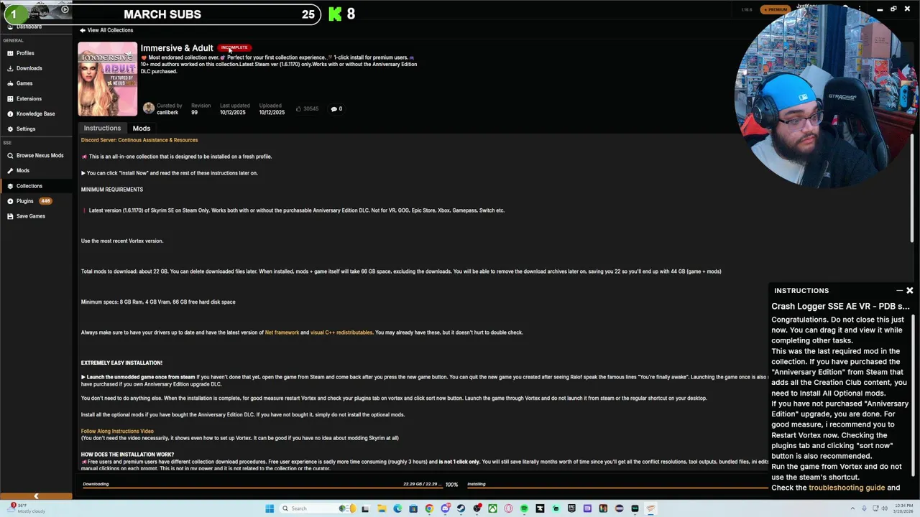Open the Follow Along Instructions Video link
This screenshot has height=517, width=920.
[117, 431]
